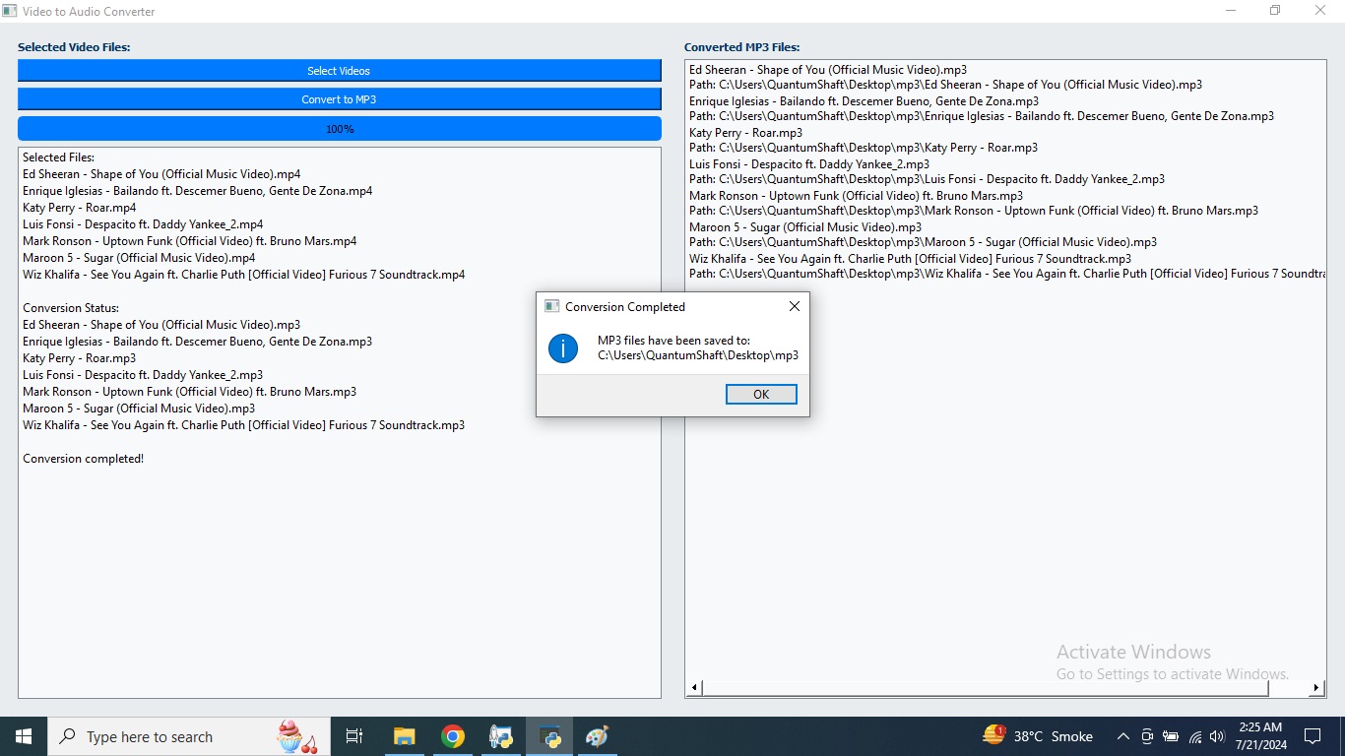
Task: Click the paint palette icon in taskbar
Action: 597,736
